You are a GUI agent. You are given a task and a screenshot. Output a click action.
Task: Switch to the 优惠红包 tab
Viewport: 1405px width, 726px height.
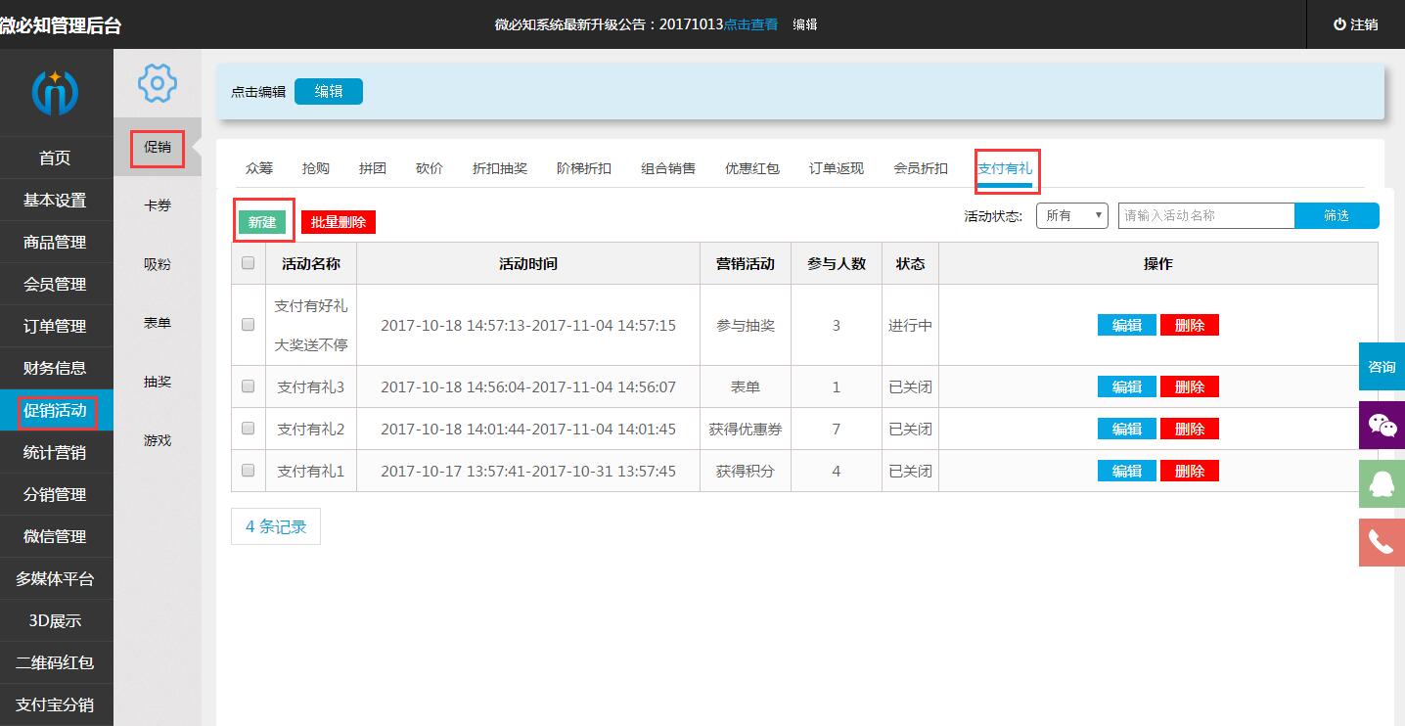751,168
